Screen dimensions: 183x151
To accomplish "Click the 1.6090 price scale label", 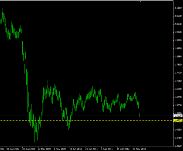I will coord(178,97).
